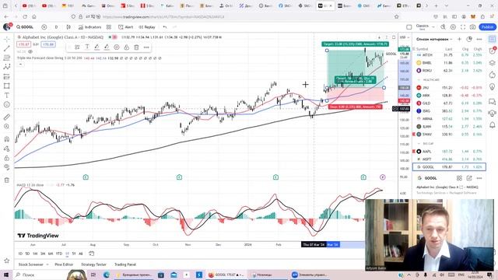498x280 pixels.
Task: Open the Fibonacci retracement tools
Action: 7,58
